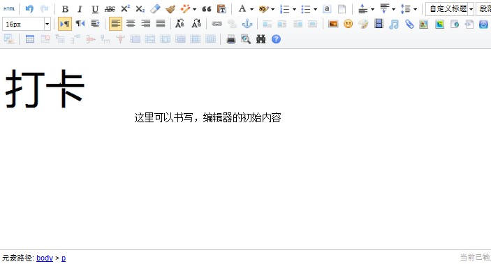Click the large 打卡 heading text
The width and height of the screenshot is (491, 264).
(45, 89)
